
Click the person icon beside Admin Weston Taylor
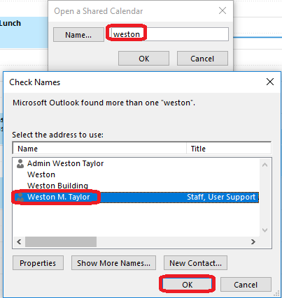tap(20, 164)
